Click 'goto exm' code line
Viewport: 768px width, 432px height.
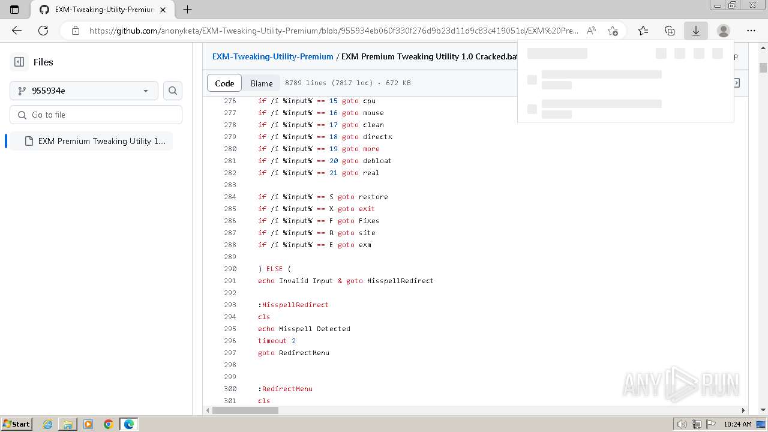pyautogui.click(x=314, y=245)
